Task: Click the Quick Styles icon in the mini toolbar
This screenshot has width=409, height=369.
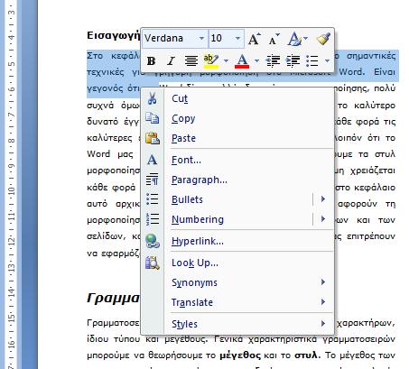Action: pyautogui.click(x=294, y=39)
